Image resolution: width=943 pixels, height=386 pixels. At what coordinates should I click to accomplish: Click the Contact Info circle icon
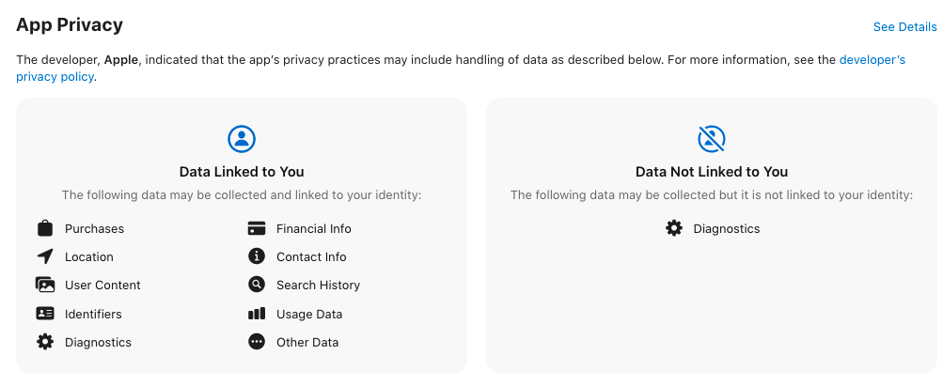point(257,256)
